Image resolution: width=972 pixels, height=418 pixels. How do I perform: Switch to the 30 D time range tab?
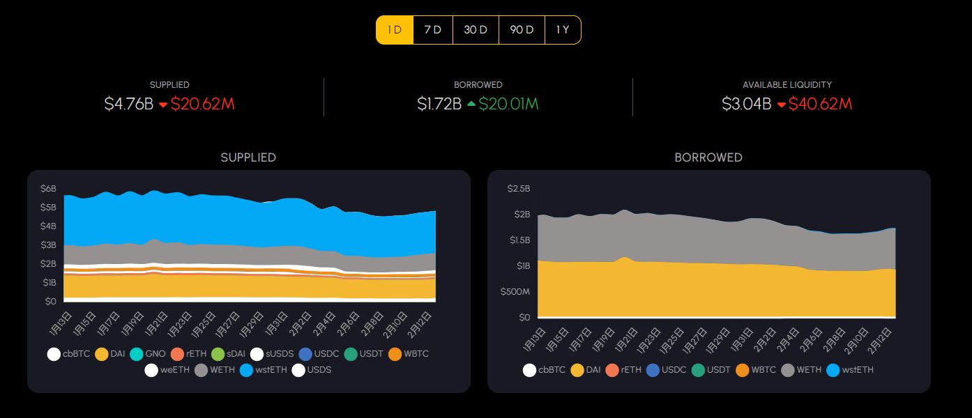476,29
